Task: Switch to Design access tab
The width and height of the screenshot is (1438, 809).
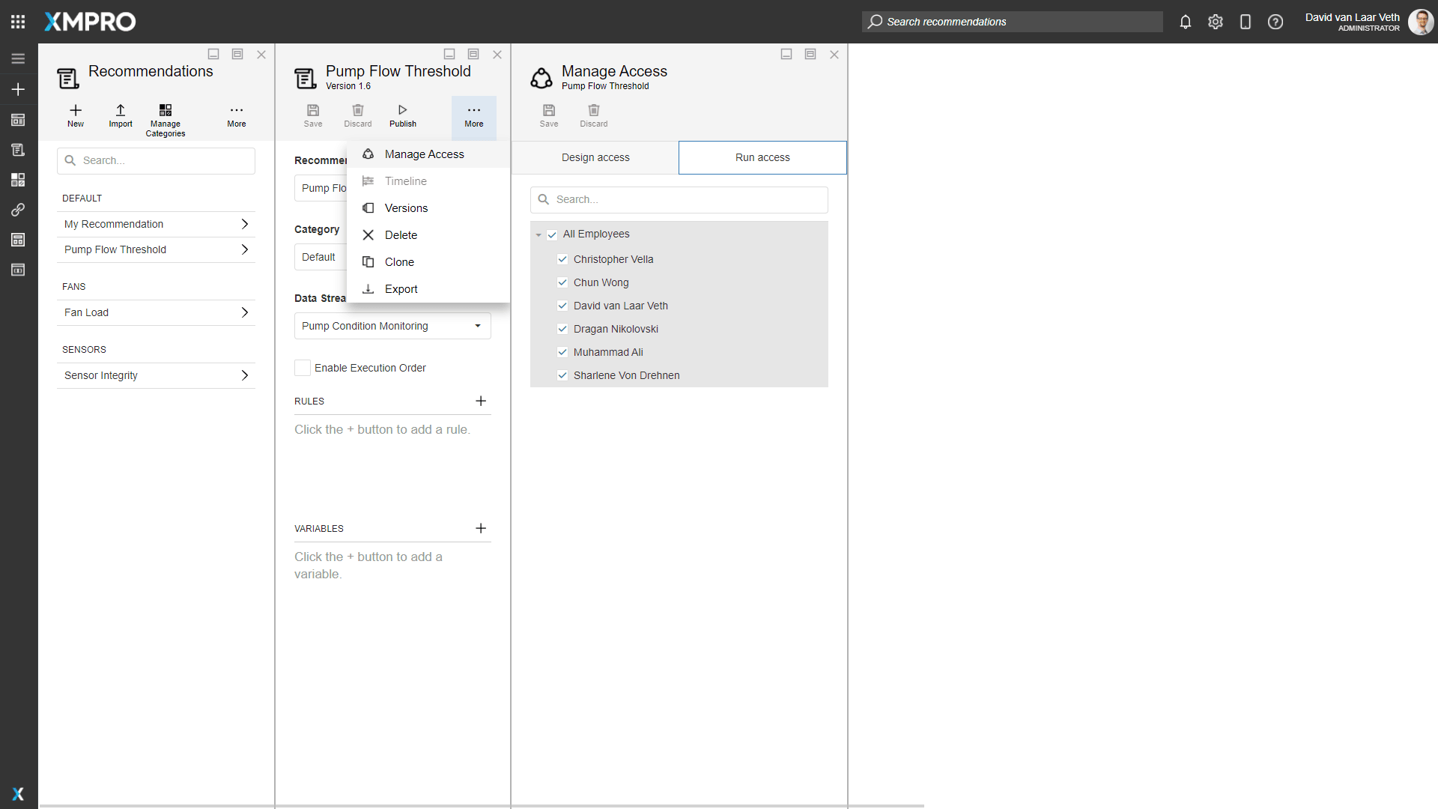Action: click(x=595, y=157)
